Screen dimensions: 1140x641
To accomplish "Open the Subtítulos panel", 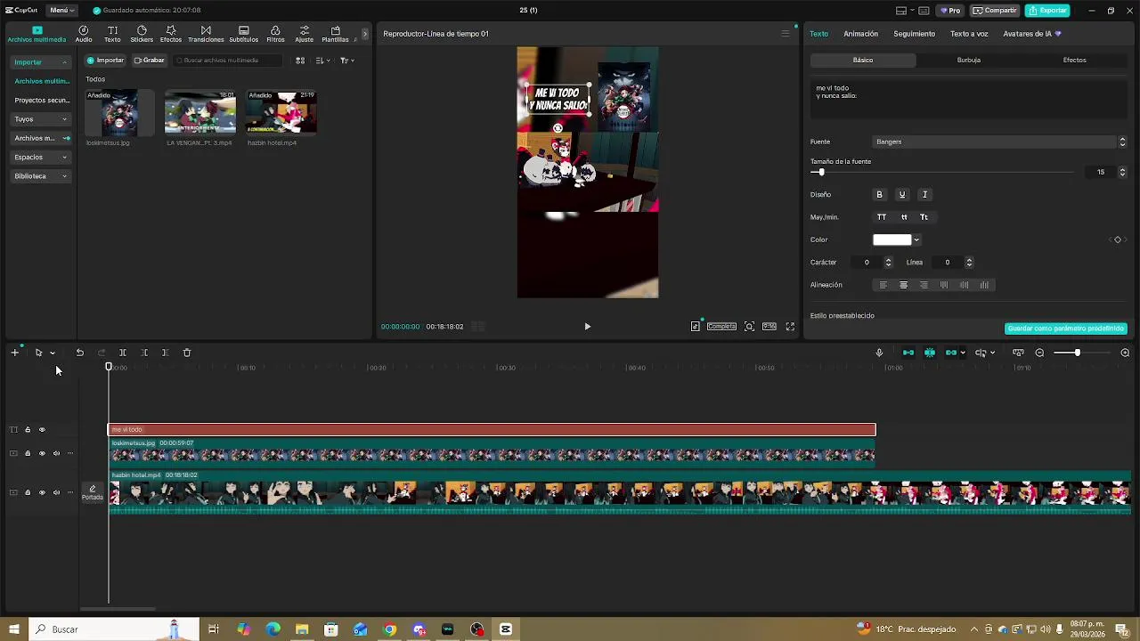I will coord(243,34).
